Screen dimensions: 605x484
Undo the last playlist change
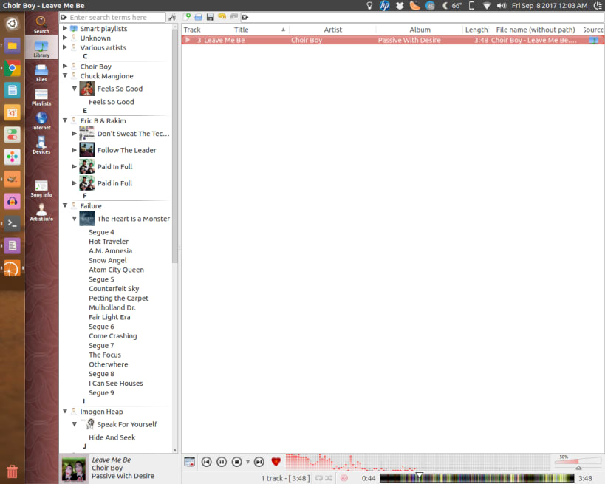click(222, 17)
